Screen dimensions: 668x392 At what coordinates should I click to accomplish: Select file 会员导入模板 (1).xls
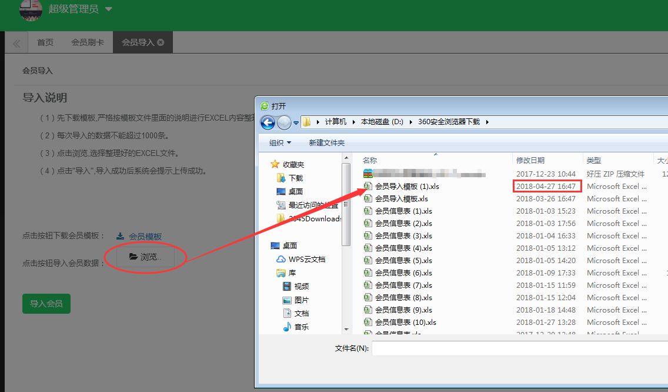(x=406, y=187)
